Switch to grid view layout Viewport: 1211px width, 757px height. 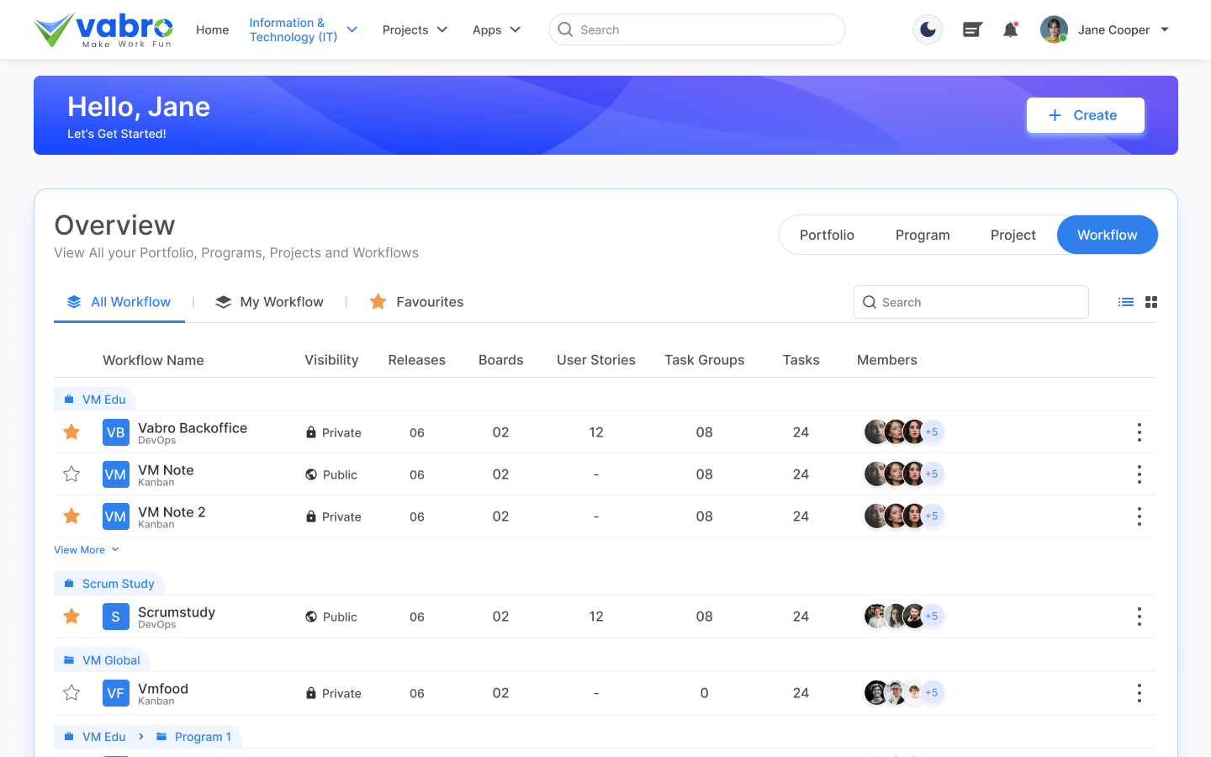pyautogui.click(x=1151, y=302)
